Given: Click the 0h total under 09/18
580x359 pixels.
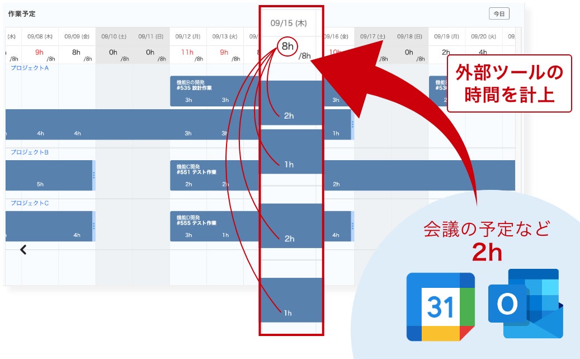Looking at the screenshot, I should click(x=409, y=52).
